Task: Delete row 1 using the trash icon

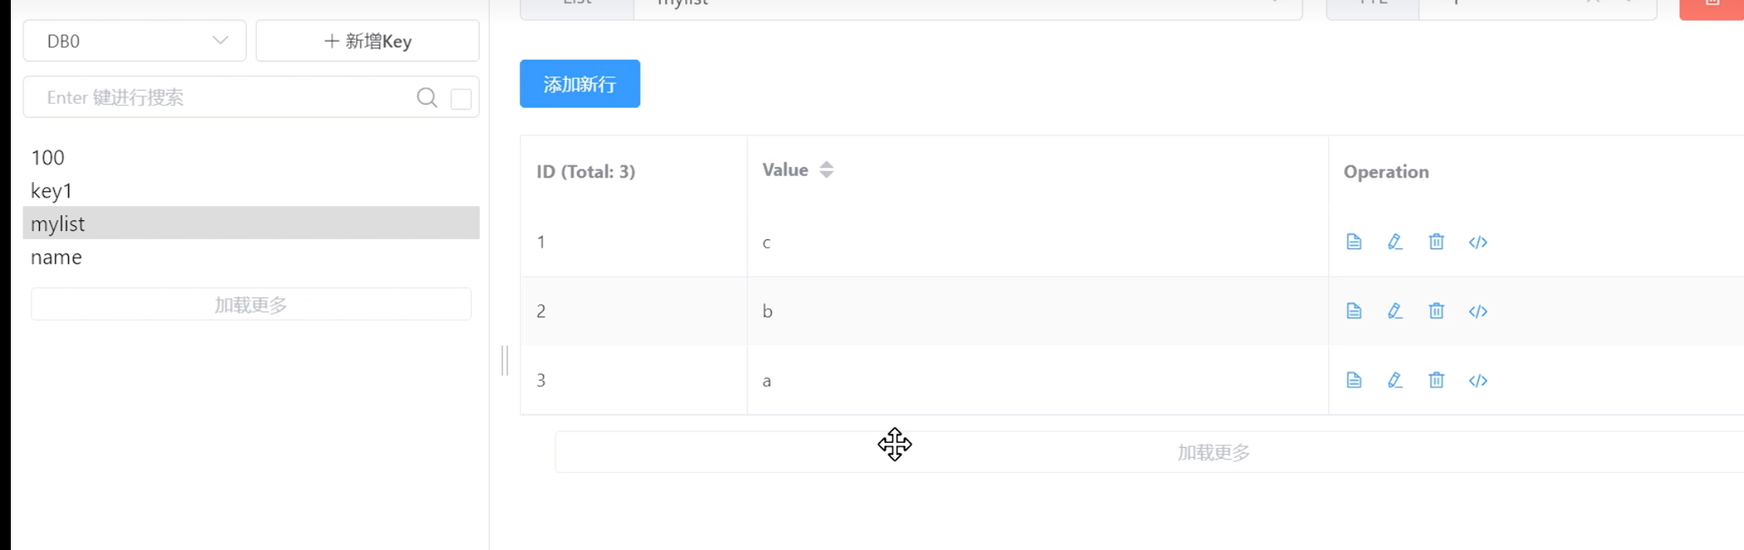Action: click(1436, 242)
